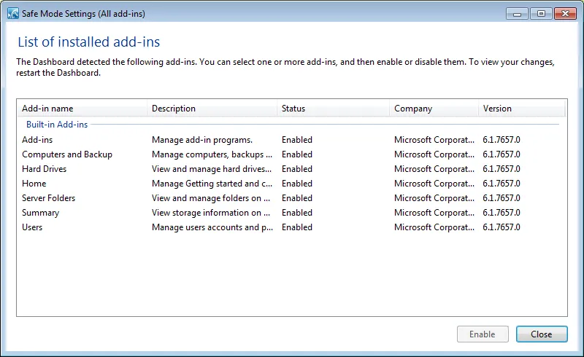Click the Dashboard icon in title bar
Screen dimensions: 584x357
[x=12, y=14]
